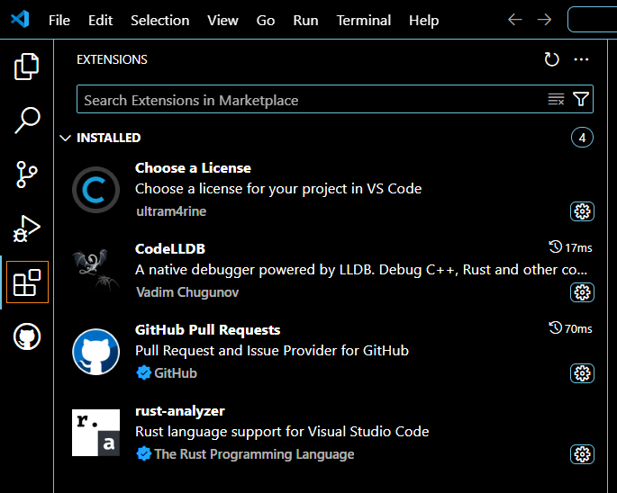Image resolution: width=617 pixels, height=493 pixels.
Task: Select the Choose a License extension title
Action: (x=193, y=168)
